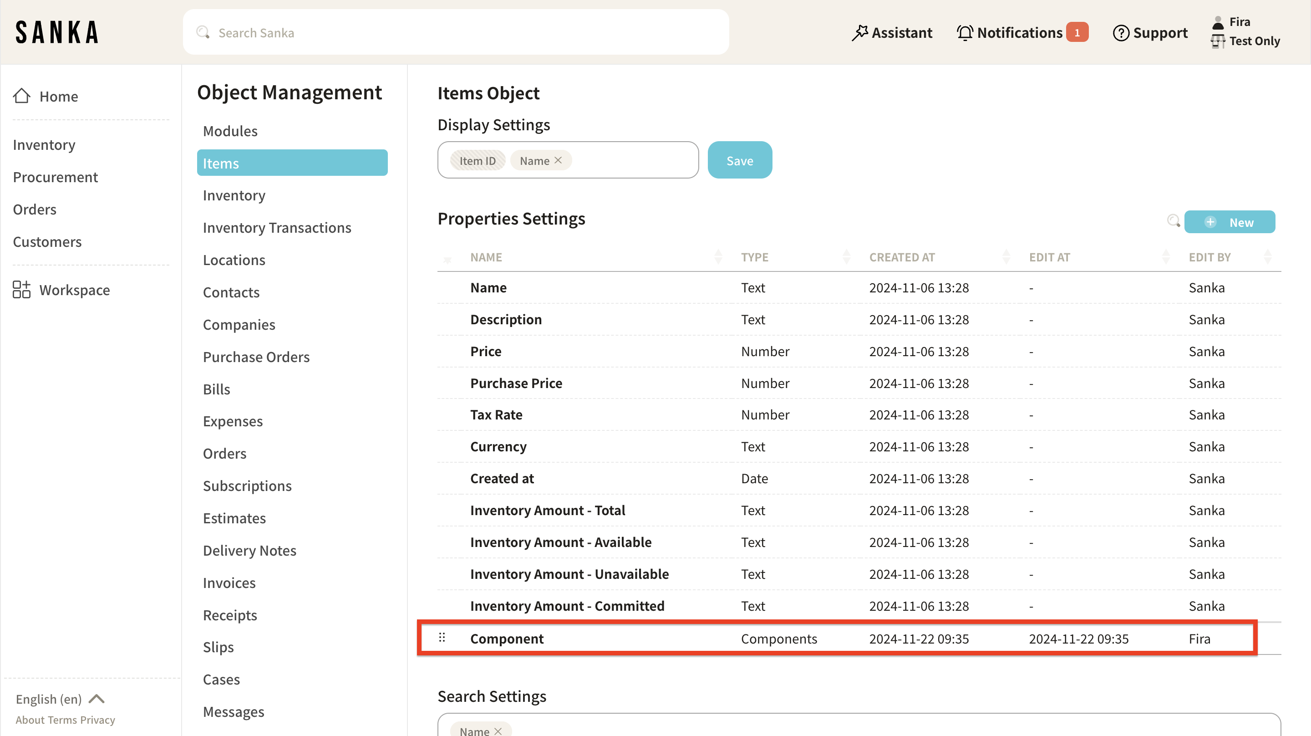Open Notifications bell icon
Viewport: 1311px width, 736px height.
[965, 33]
